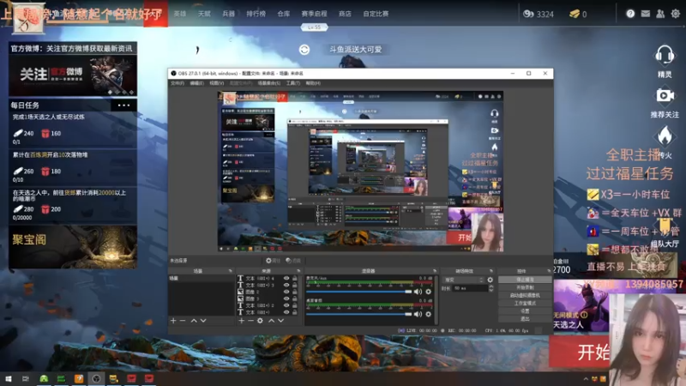Viewport: 686px width, 386px height.
Task: Open the 场景集合(S) menu in OBS
Action: pos(268,83)
